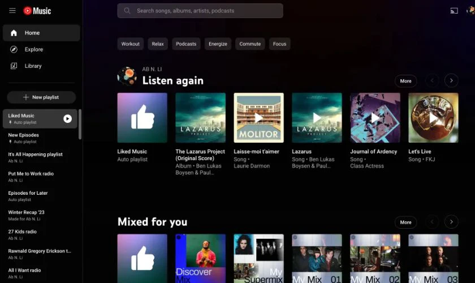Click More next to Listen again
The image size is (475, 283).
(x=405, y=81)
